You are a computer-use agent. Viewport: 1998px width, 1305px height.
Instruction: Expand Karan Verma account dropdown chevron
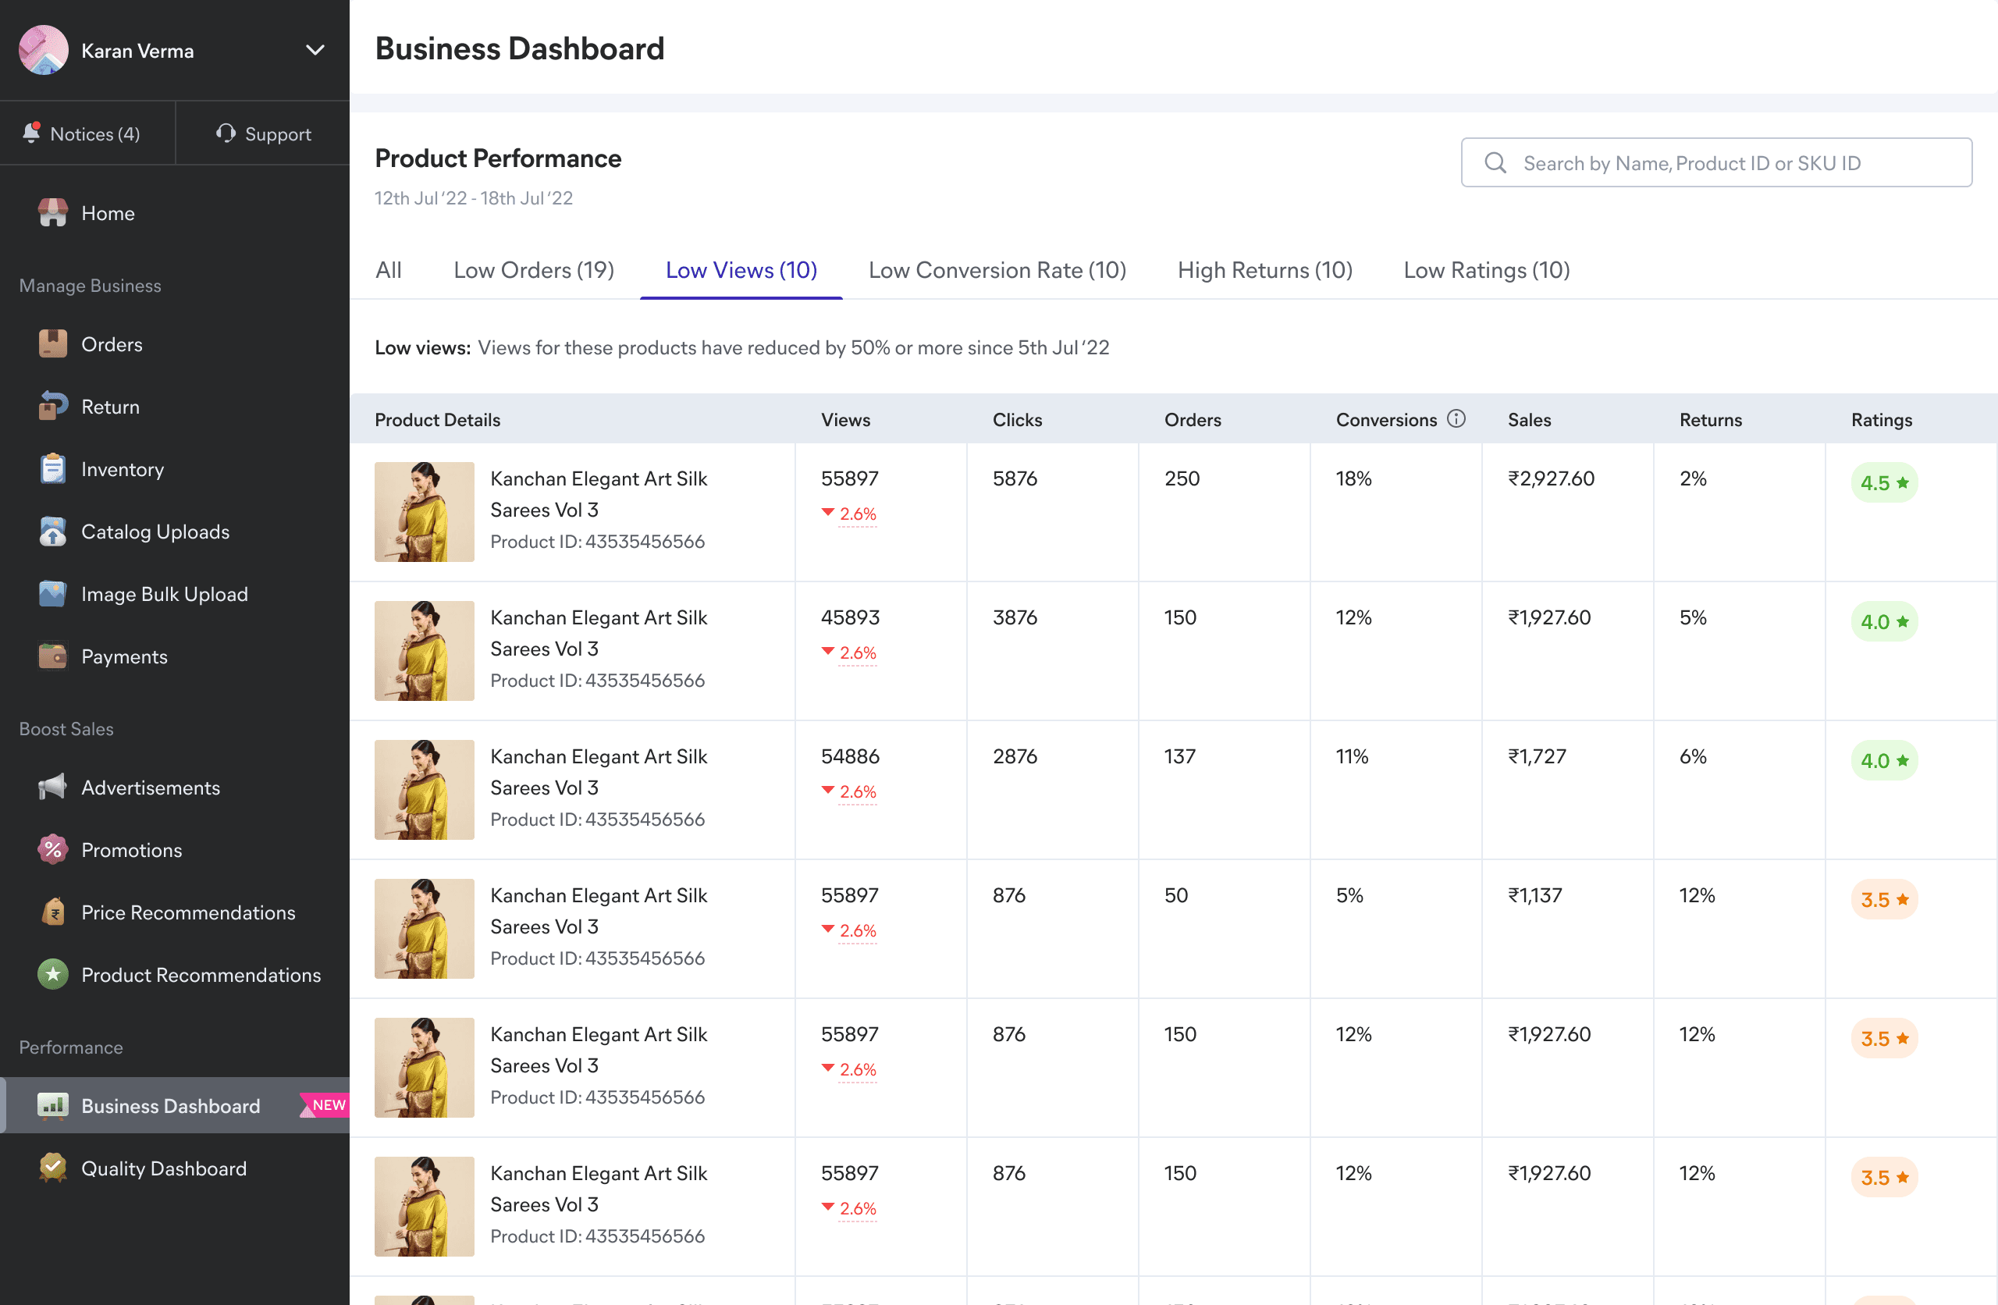coord(315,51)
